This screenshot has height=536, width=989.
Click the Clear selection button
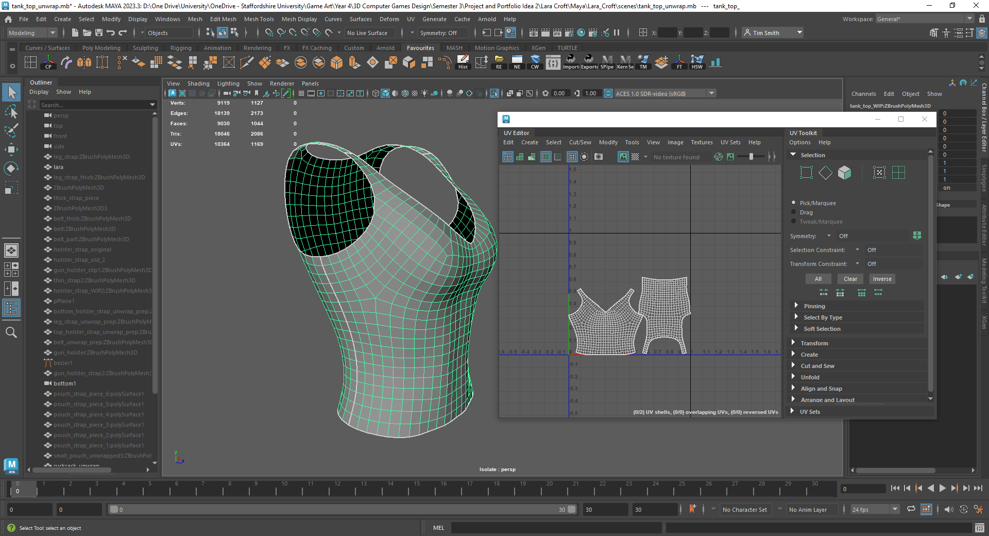(850, 279)
